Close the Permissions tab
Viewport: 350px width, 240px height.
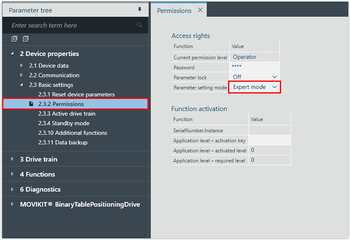pos(200,10)
